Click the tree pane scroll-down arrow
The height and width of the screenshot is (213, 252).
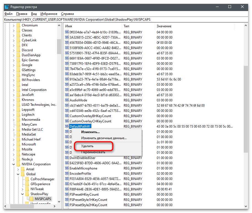pos(59,202)
